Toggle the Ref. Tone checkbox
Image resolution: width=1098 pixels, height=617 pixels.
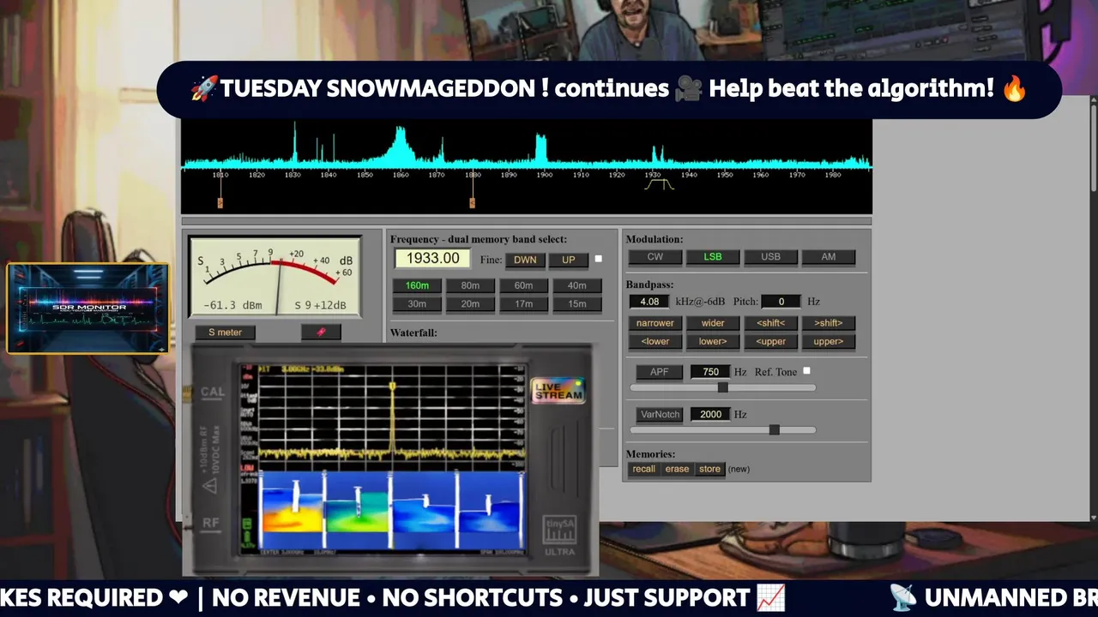806,371
